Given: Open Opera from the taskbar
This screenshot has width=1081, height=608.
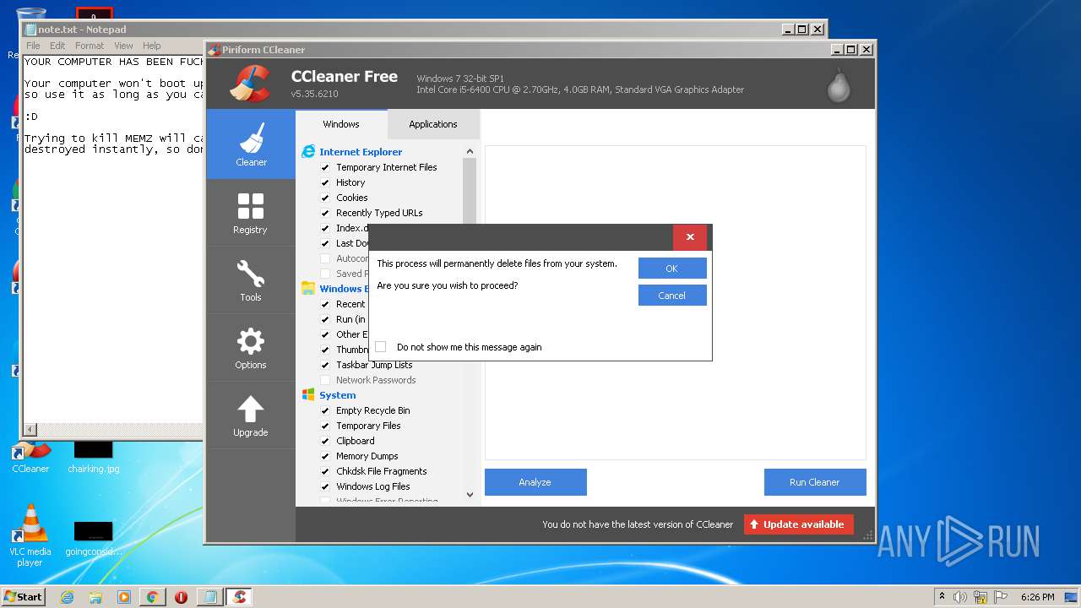Looking at the screenshot, I should tap(181, 597).
